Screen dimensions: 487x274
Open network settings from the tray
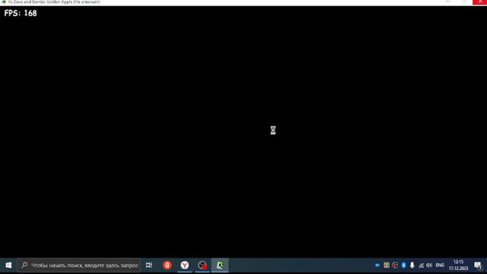[421, 266]
